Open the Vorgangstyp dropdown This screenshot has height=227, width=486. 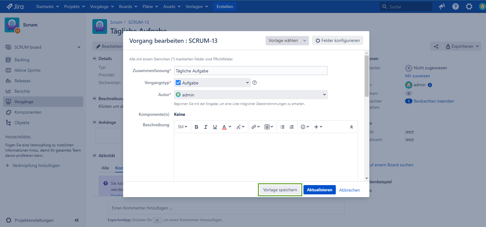pyautogui.click(x=212, y=83)
